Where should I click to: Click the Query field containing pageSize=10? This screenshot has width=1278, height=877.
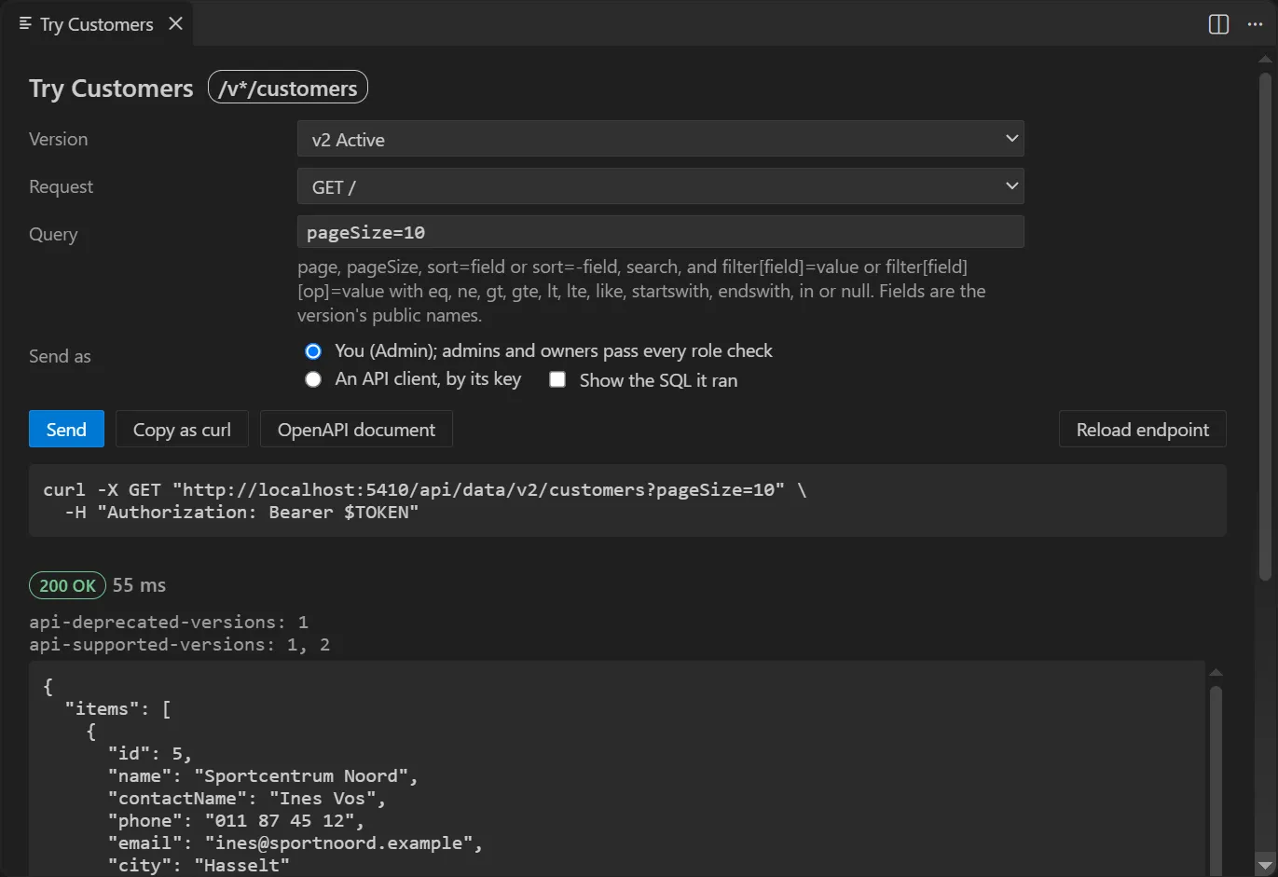tap(660, 232)
